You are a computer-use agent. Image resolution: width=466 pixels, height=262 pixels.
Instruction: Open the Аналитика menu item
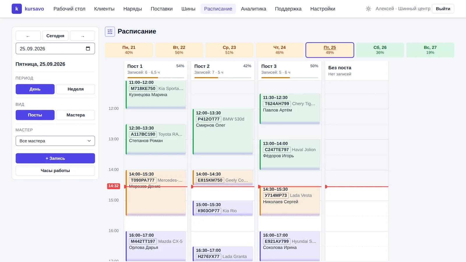253,9
